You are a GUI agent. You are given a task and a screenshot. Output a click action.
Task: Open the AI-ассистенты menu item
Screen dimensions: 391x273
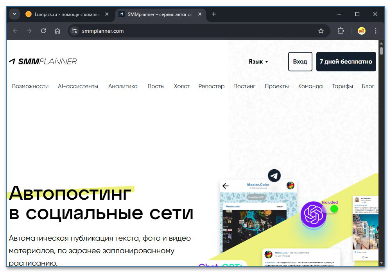[x=78, y=86]
